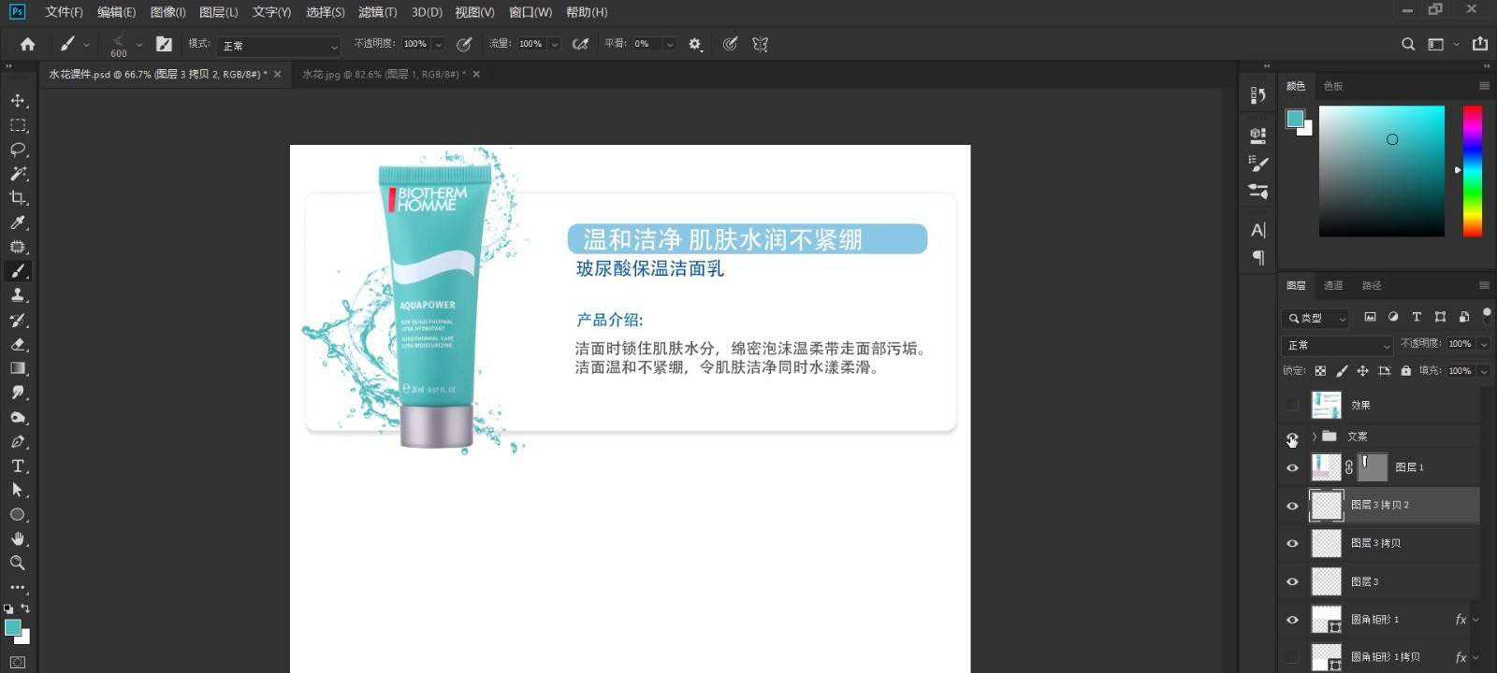This screenshot has height=673, width=1497.
Task: Open the Paragraph panel icon
Action: coord(1258,257)
